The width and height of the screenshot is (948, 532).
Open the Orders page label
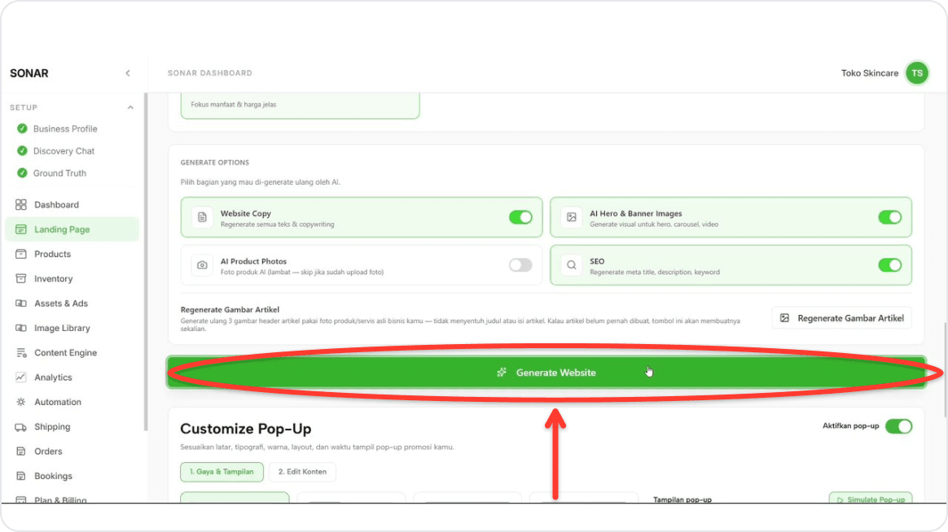48,451
